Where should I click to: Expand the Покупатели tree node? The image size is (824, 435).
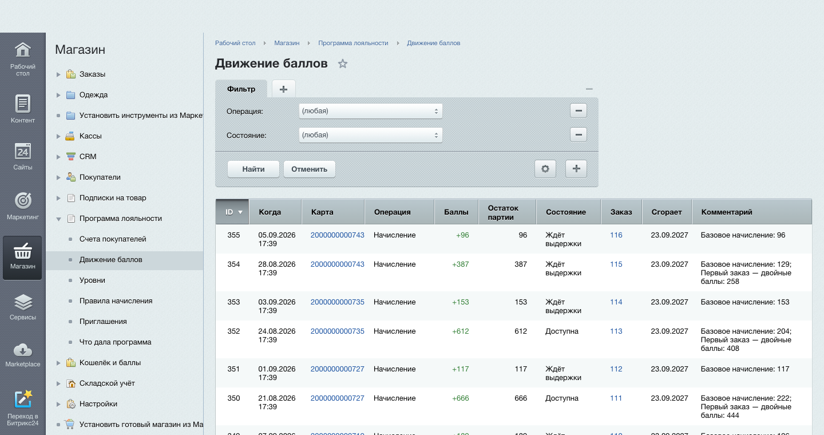click(58, 177)
